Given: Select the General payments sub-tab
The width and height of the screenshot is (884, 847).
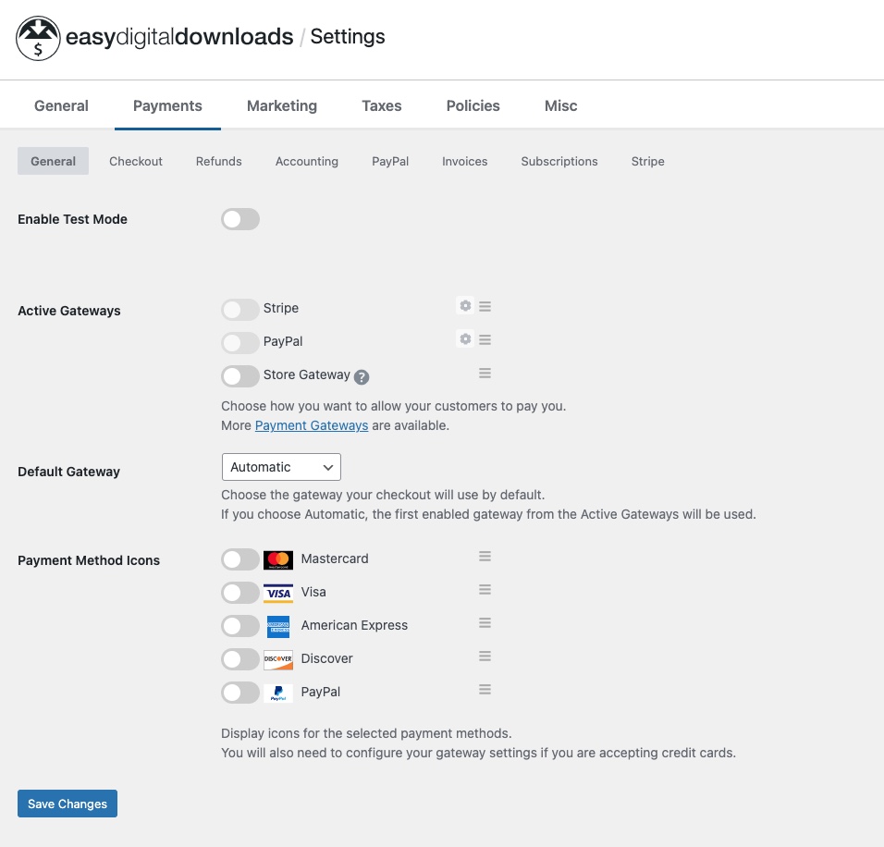Looking at the screenshot, I should (53, 161).
